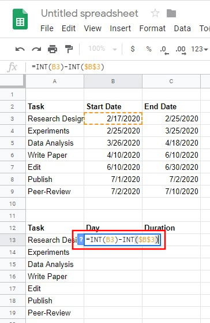
Task: Open the Data menu
Action: pyautogui.click(x=182, y=28)
